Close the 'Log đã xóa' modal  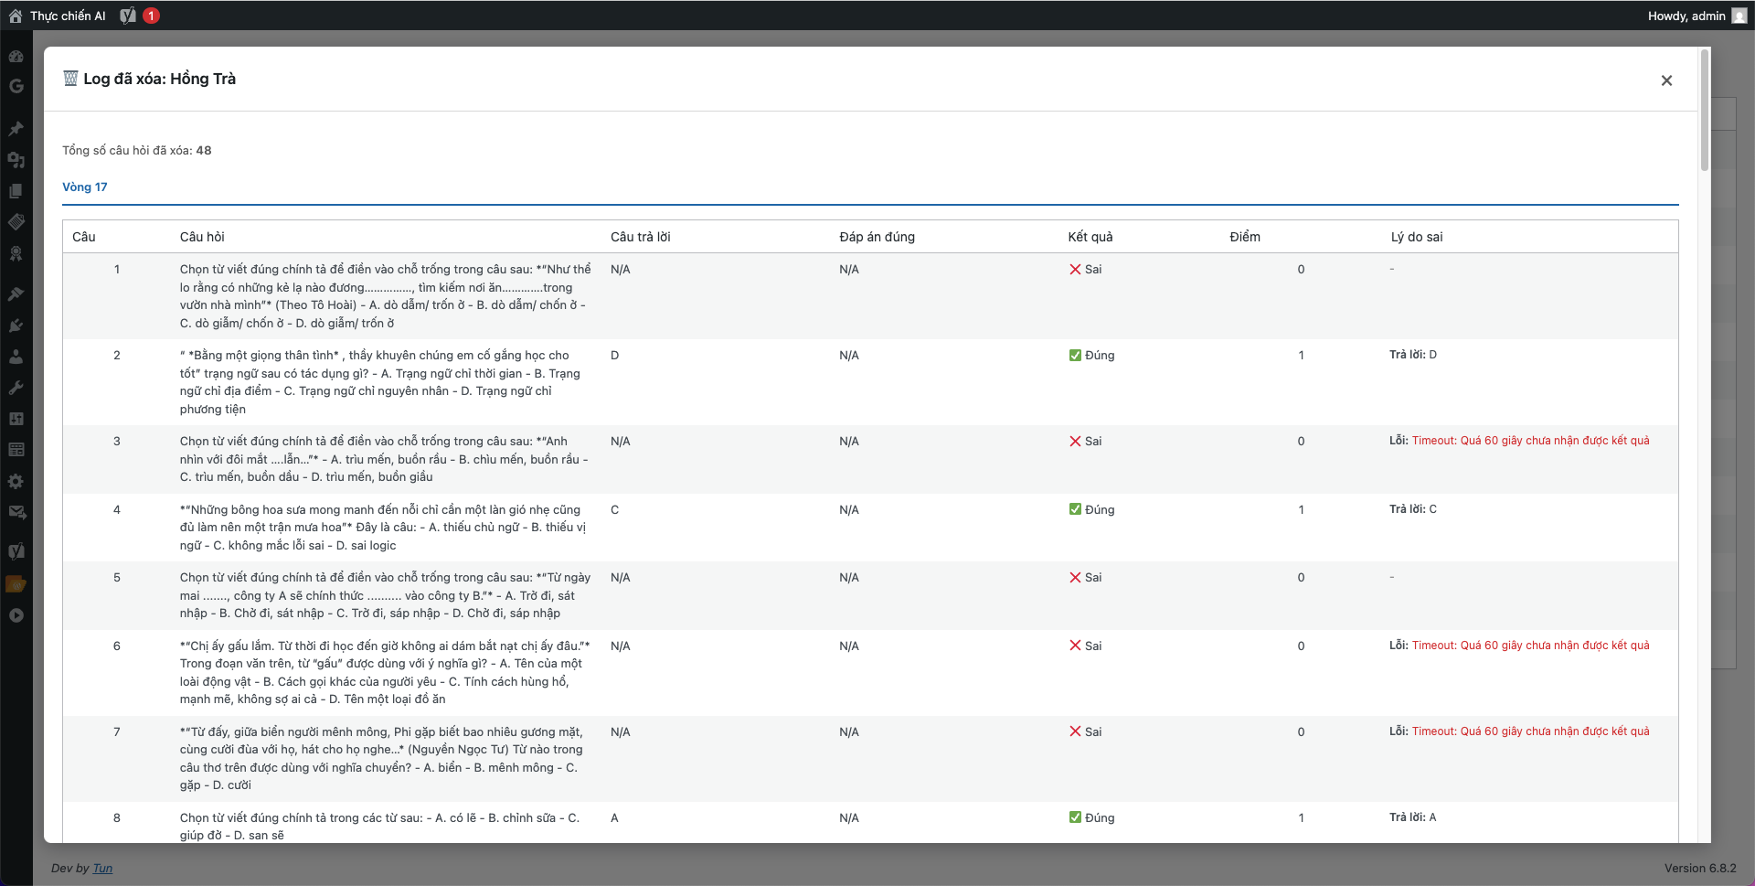[x=1665, y=80]
